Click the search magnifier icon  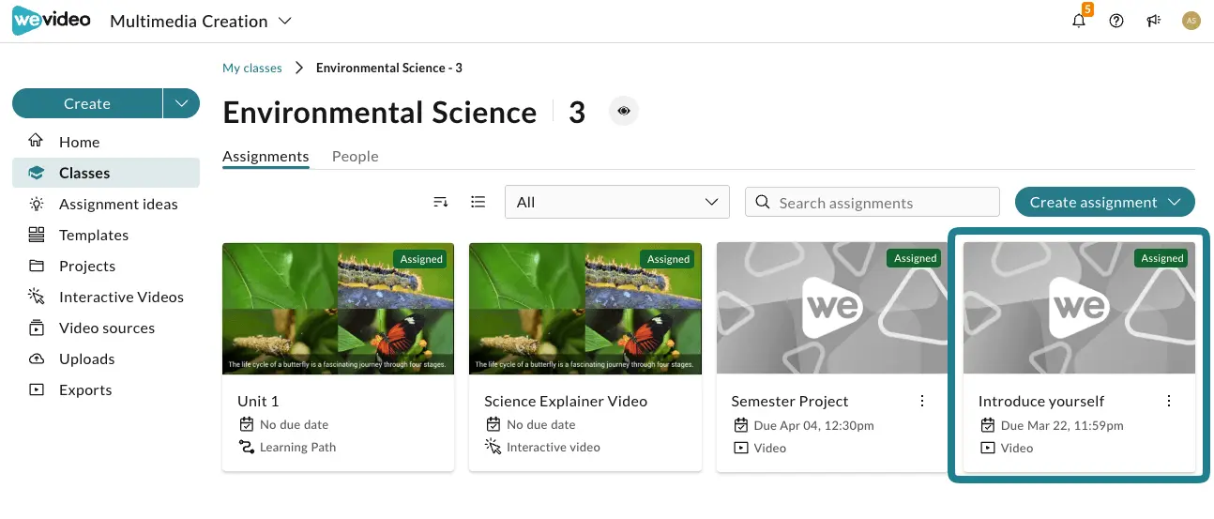[763, 203]
